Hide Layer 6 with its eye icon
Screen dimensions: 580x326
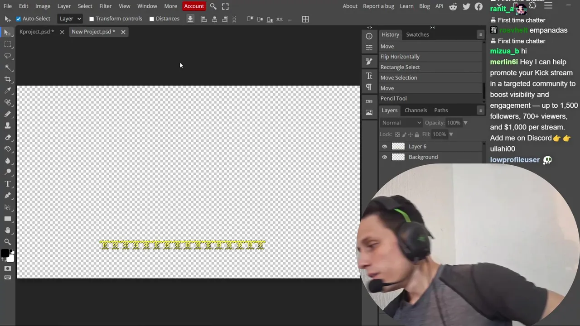(x=385, y=147)
